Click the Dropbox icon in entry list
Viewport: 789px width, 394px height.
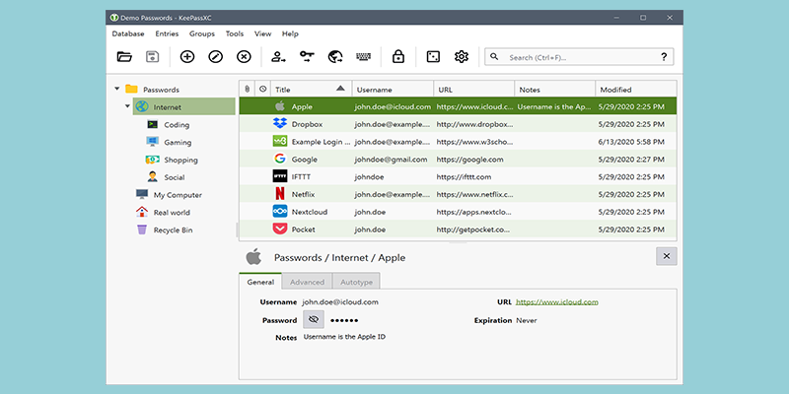coord(280,124)
